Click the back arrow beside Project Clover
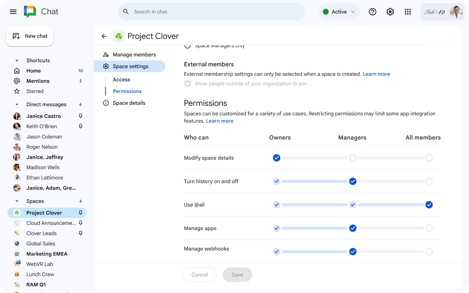Image resolution: width=469 pixels, height=293 pixels. tap(104, 36)
